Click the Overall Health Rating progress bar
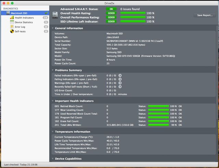Screen dimensions: 219x168 (x=133, y=13)
